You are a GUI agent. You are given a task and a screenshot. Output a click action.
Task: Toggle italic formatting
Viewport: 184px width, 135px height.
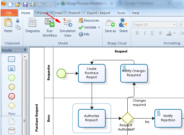(145, 33)
